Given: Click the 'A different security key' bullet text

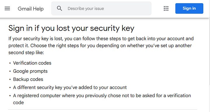Looking at the screenshot, I should tap(70, 87).
